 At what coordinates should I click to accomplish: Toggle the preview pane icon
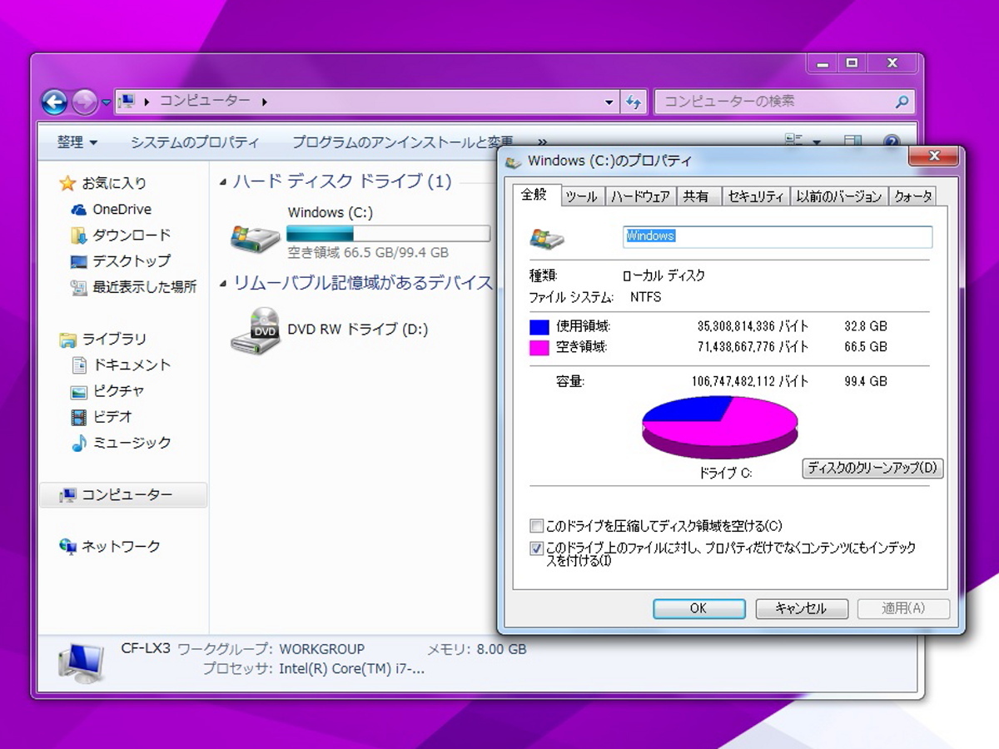(853, 142)
